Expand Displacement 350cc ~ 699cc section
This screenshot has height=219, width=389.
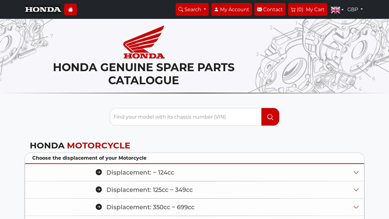[194, 207]
